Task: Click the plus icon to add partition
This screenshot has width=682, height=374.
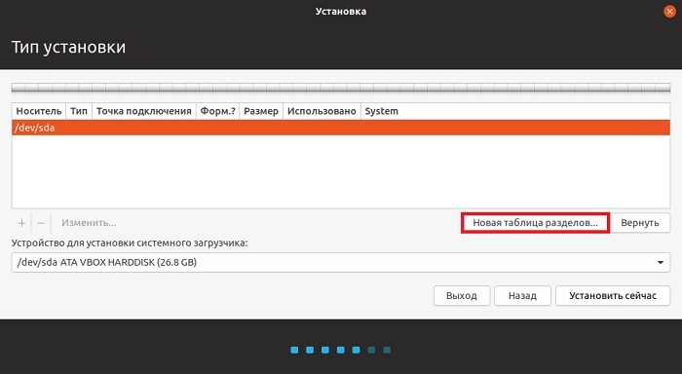Action: pos(21,223)
